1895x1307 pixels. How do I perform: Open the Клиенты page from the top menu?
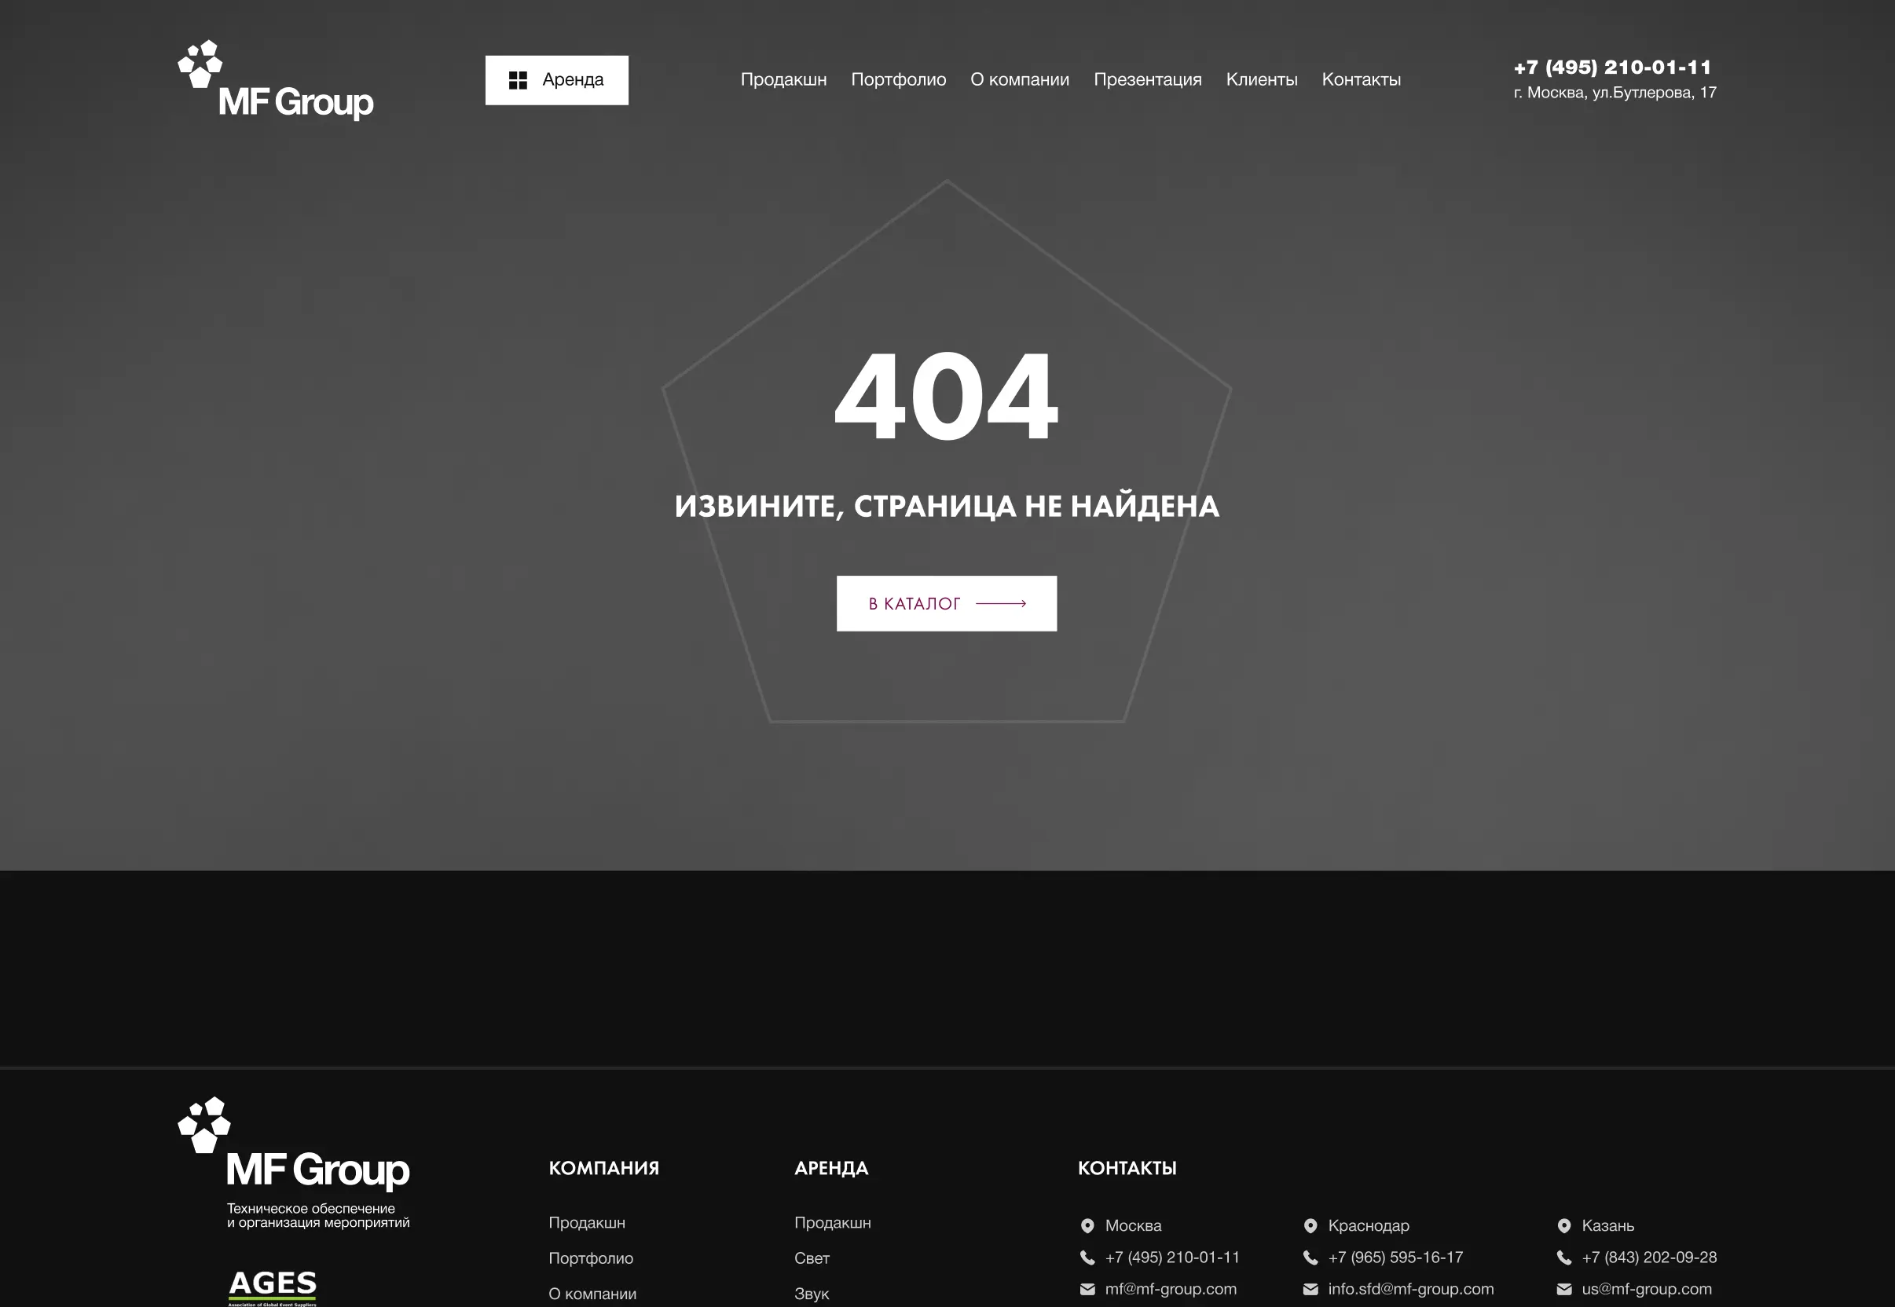point(1262,79)
